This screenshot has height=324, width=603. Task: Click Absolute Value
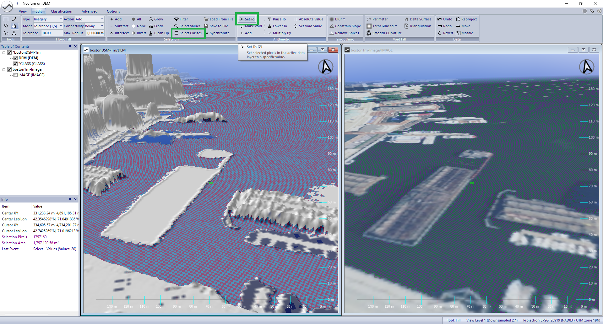[x=308, y=19]
